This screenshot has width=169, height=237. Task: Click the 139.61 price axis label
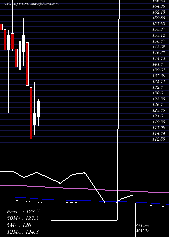pyautogui.click(x=159, y=70)
